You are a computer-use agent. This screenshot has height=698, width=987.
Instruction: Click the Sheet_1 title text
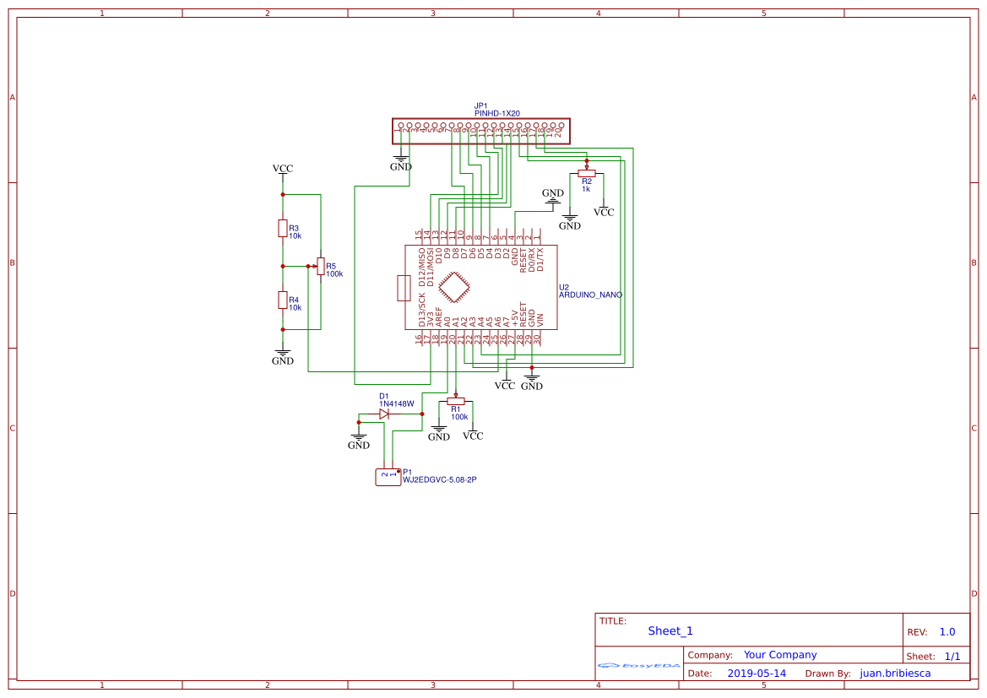668,630
